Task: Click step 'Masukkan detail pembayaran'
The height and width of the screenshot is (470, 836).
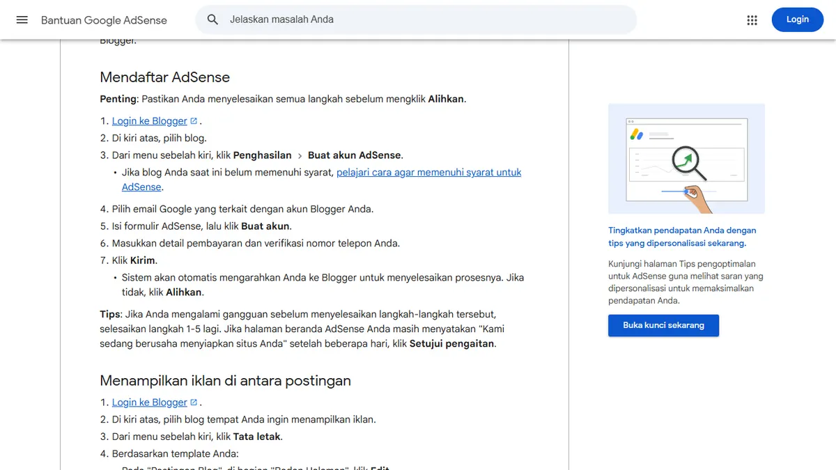Action: pyautogui.click(x=256, y=243)
